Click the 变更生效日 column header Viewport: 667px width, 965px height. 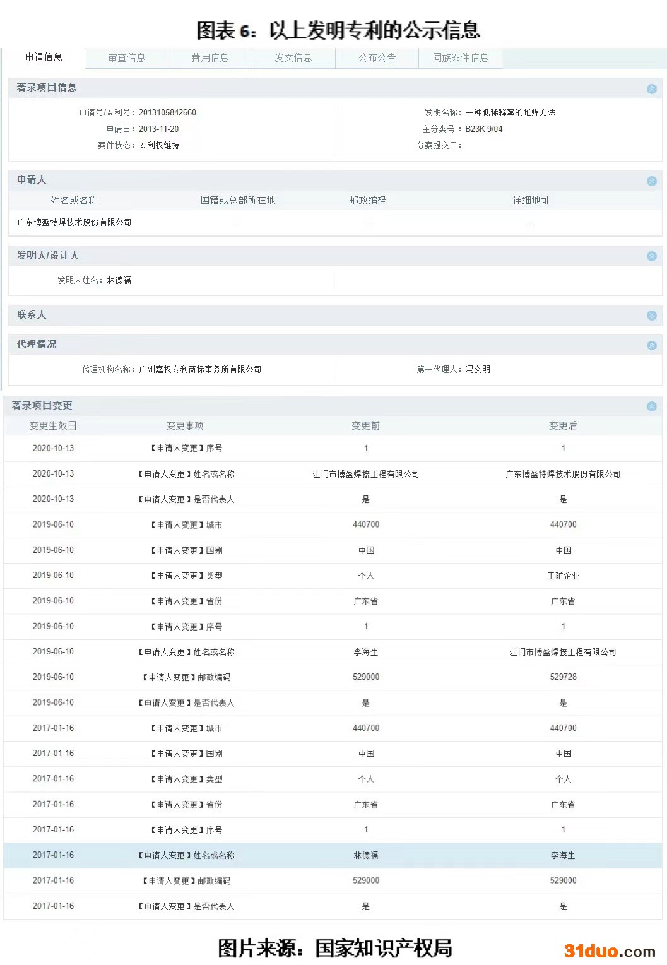click(53, 426)
